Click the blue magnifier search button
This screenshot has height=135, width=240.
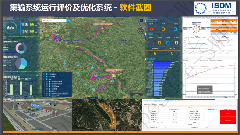click(x=69, y=21)
